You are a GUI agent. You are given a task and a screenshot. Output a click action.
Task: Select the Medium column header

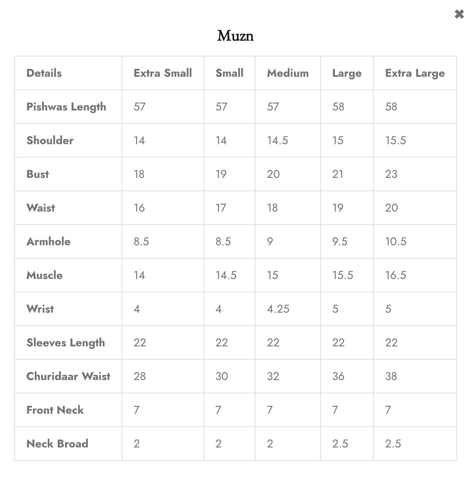(288, 73)
